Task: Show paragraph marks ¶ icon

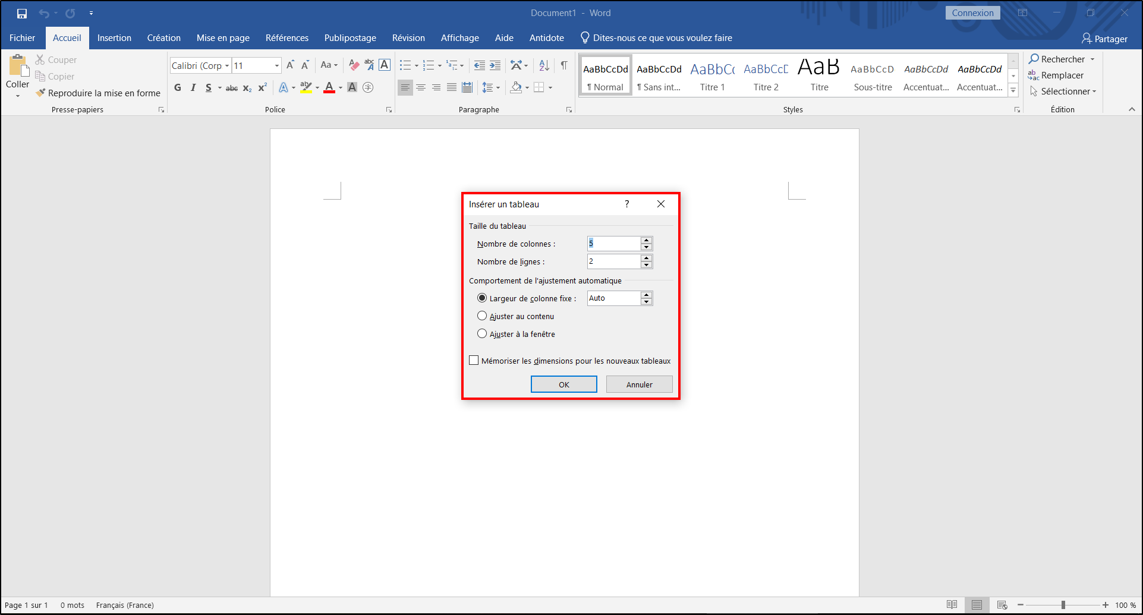Action: pyautogui.click(x=564, y=65)
